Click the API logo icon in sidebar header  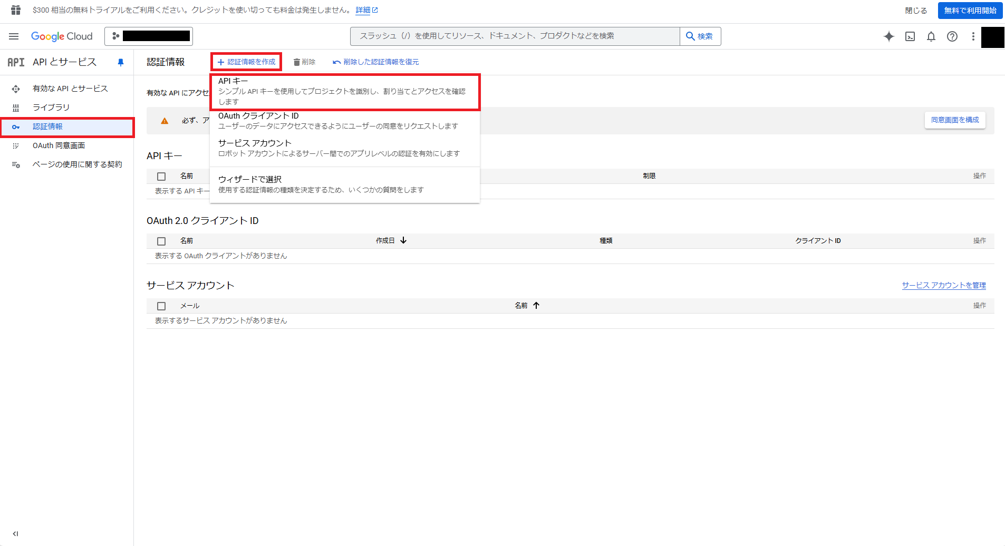(x=16, y=62)
